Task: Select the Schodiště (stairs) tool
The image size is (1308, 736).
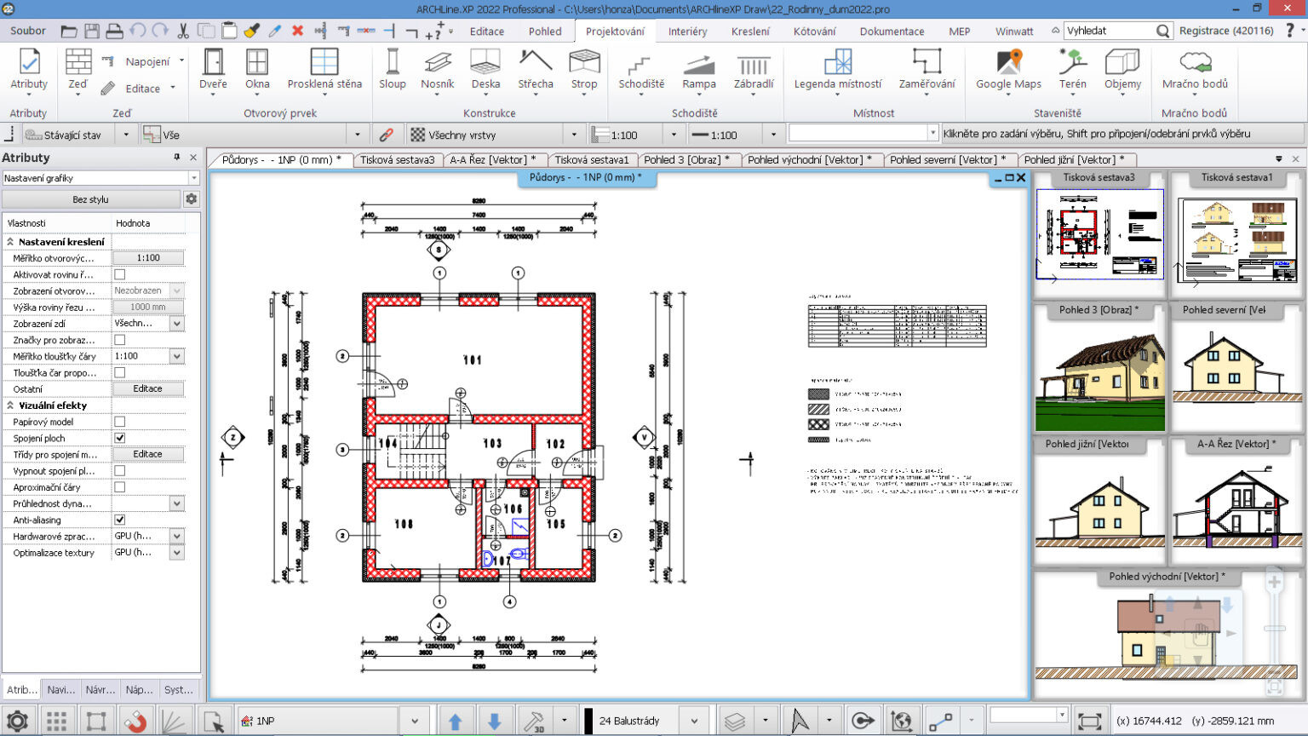Action: tap(640, 68)
